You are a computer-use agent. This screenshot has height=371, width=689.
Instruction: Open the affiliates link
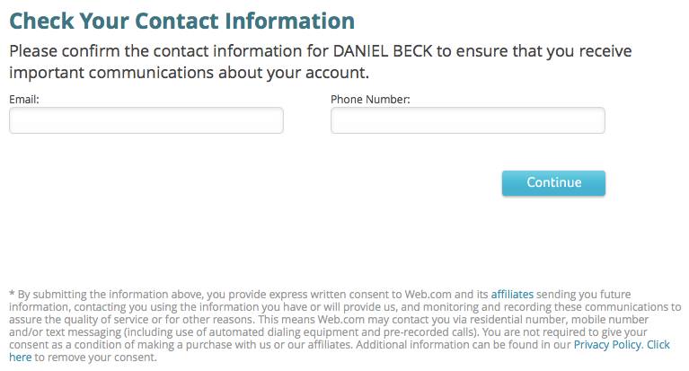512,294
